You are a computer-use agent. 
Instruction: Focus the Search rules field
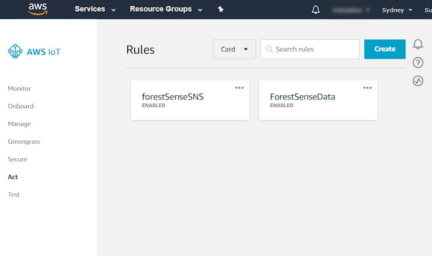tap(310, 49)
